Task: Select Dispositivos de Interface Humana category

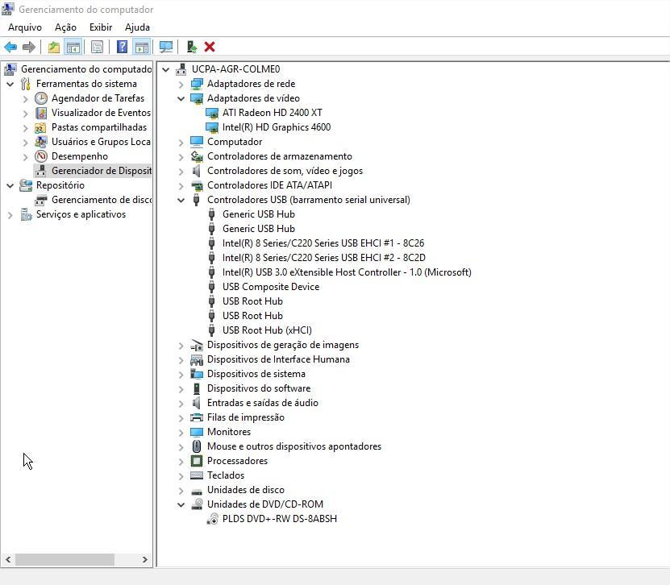Action: click(278, 359)
